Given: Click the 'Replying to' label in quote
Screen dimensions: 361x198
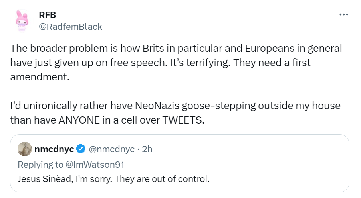Looking at the screenshot, I should 40,164.
